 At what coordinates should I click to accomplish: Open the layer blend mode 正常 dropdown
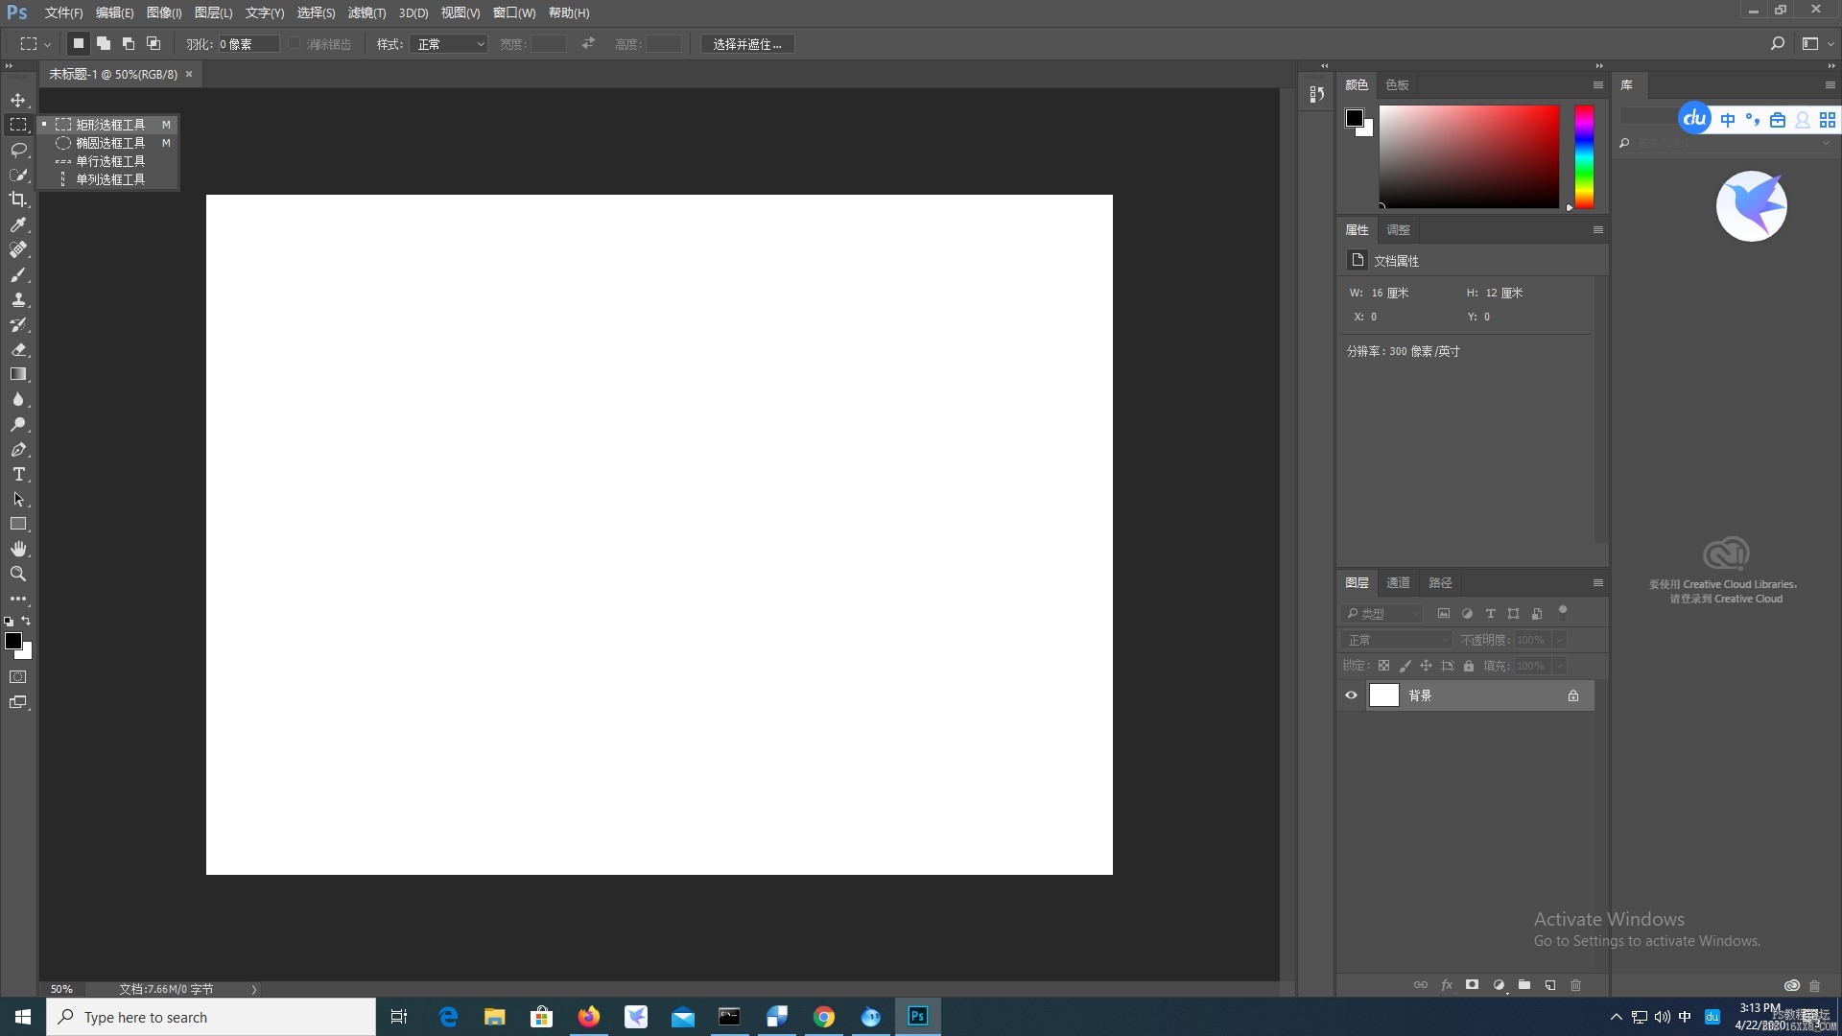coord(1397,640)
